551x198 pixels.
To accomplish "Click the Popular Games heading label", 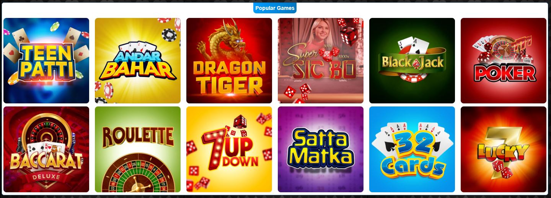I will click(275, 8).
